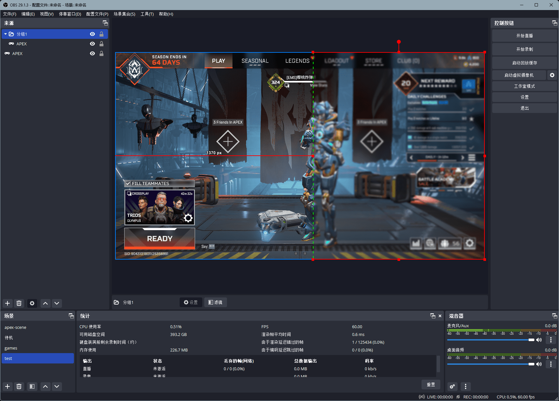559x401 pixels.
Task: Toggle lock on top-level APEX source
Action: [101, 53]
